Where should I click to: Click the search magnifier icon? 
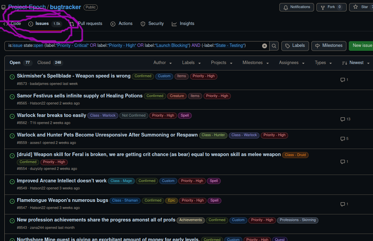point(274,46)
